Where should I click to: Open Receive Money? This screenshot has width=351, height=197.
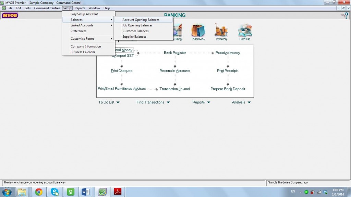tap(228, 53)
